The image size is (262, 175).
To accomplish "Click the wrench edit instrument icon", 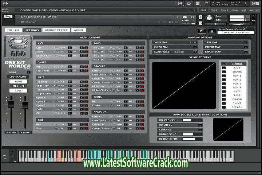I will 8,16.
